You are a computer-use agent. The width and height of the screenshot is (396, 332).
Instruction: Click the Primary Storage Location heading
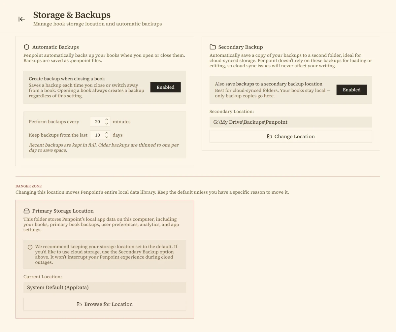63,211
